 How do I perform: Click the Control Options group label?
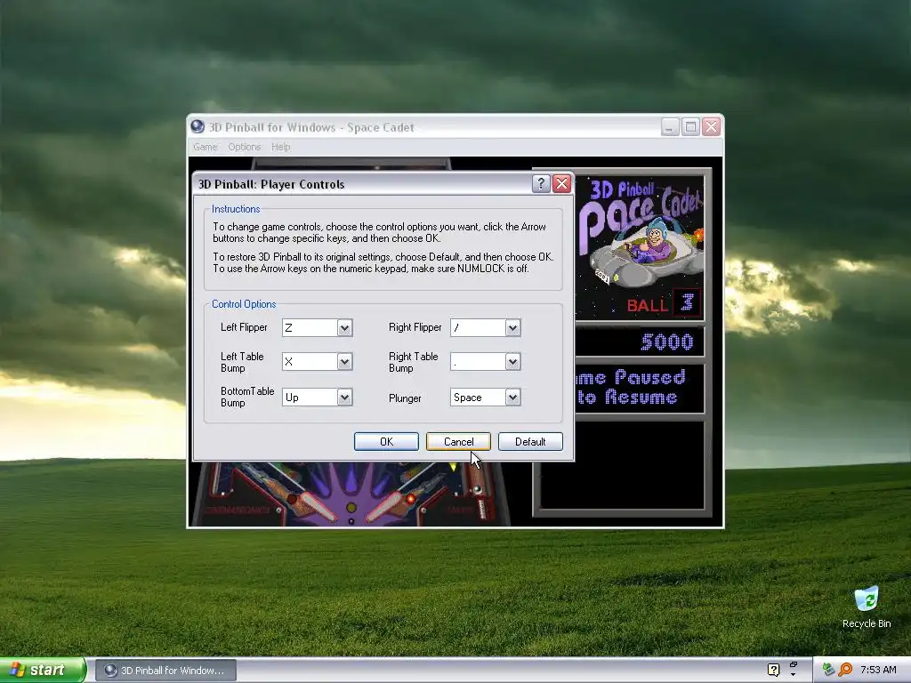pyautogui.click(x=244, y=304)
